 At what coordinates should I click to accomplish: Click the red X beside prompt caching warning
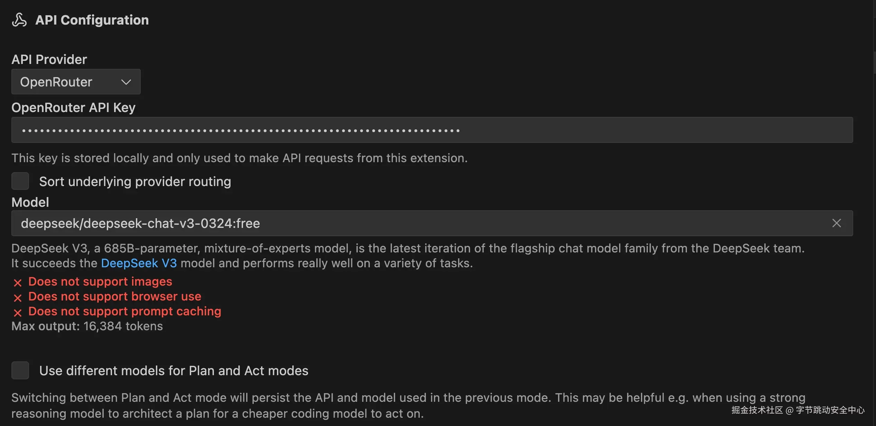coord(18,313)
